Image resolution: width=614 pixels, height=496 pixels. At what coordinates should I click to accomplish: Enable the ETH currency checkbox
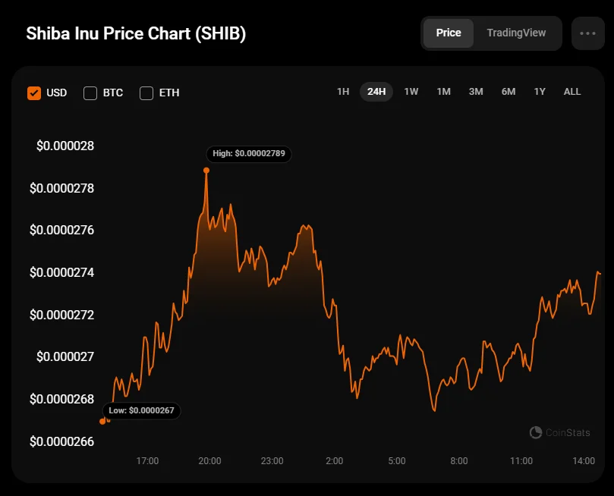[147, 93]
